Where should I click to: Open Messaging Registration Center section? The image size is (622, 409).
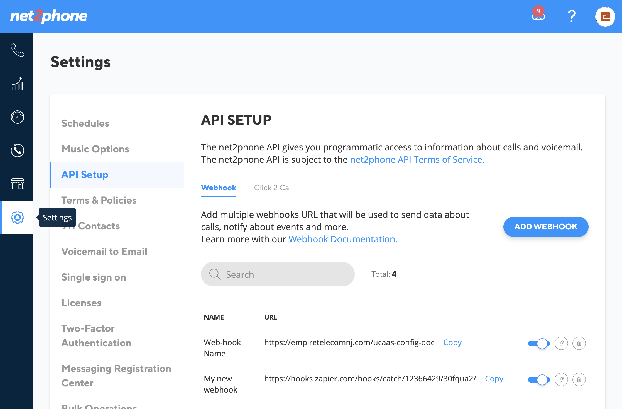116,376
